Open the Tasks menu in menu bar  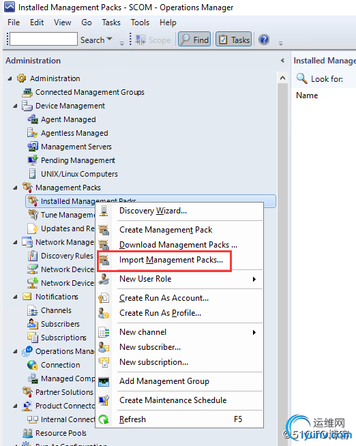pos(111,23)
